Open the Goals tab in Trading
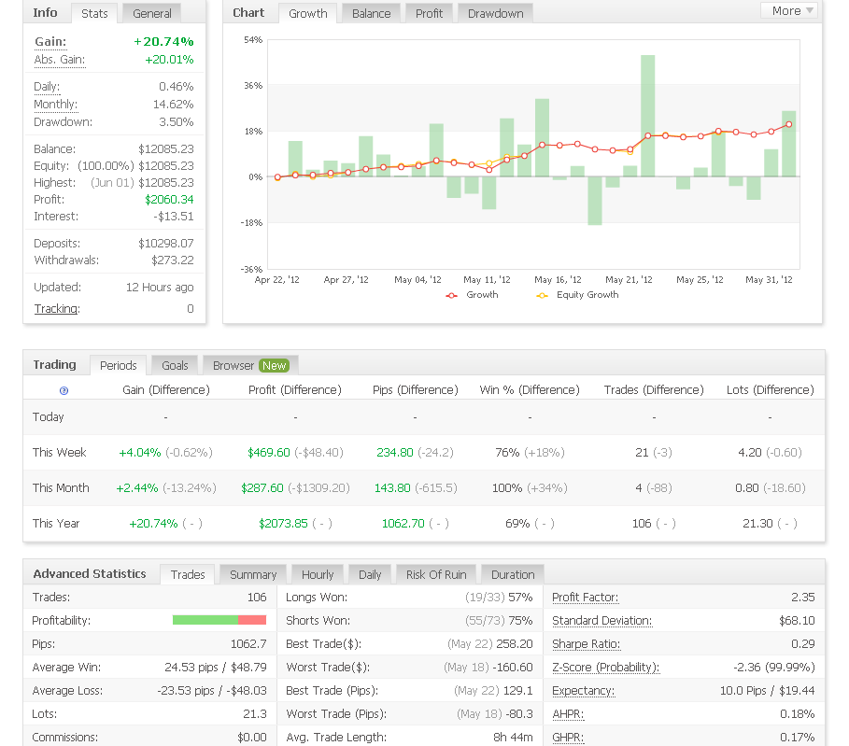Image resolution: width=849 pixels, height=746 pixels. (175, 366)
